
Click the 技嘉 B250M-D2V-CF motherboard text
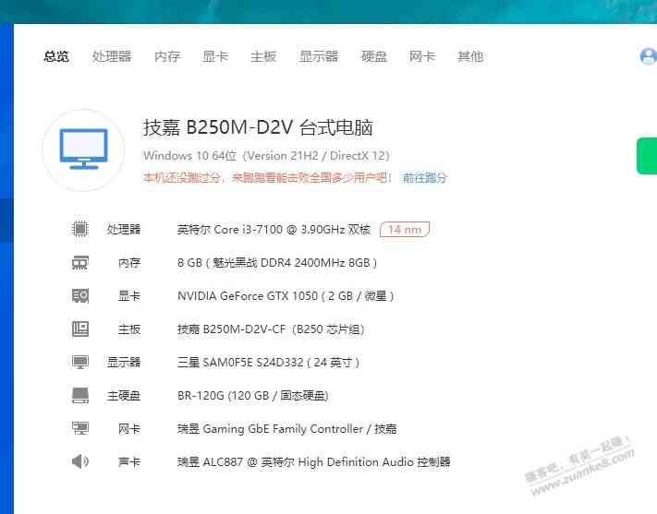[x=271, y=329]
